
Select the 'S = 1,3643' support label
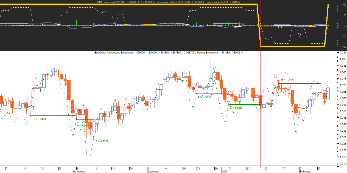[x=203, y=97]
